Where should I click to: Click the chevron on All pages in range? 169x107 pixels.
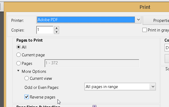[x=153, y=86]
